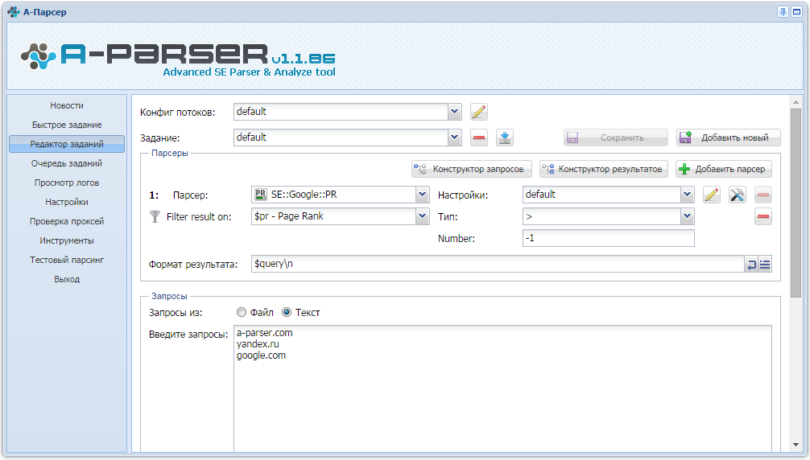Remove the Page Rank filter with red minus
The image size is (810, 460).
763,216
